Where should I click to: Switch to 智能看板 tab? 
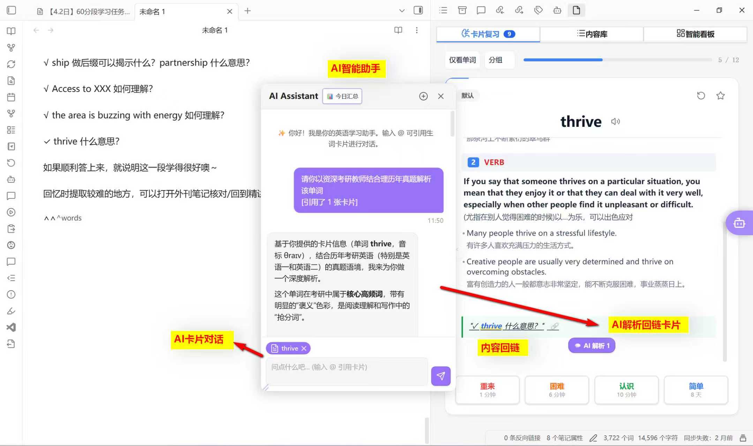pyautogui.click(x=695, y=34)
